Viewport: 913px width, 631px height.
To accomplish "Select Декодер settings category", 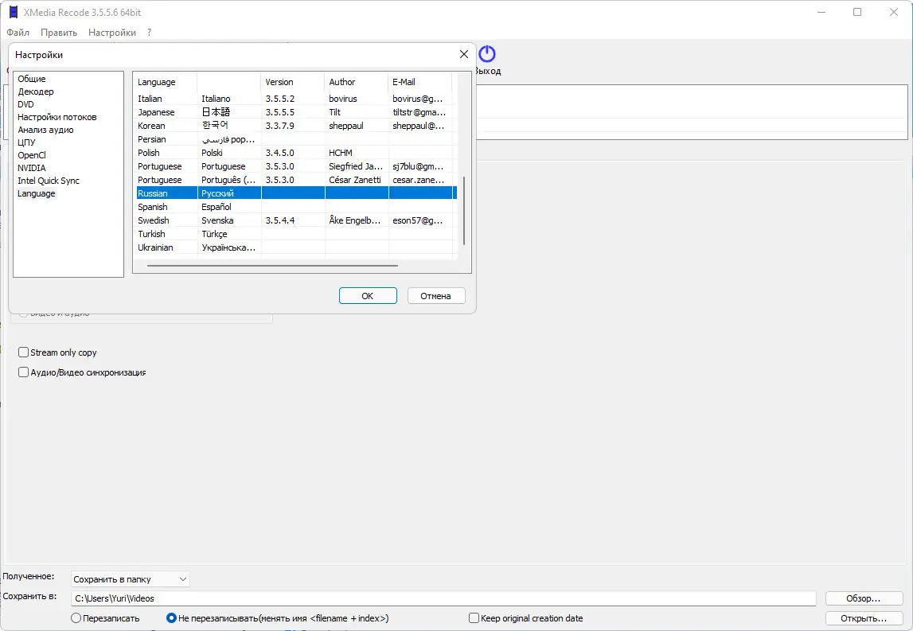I will 36,92.
